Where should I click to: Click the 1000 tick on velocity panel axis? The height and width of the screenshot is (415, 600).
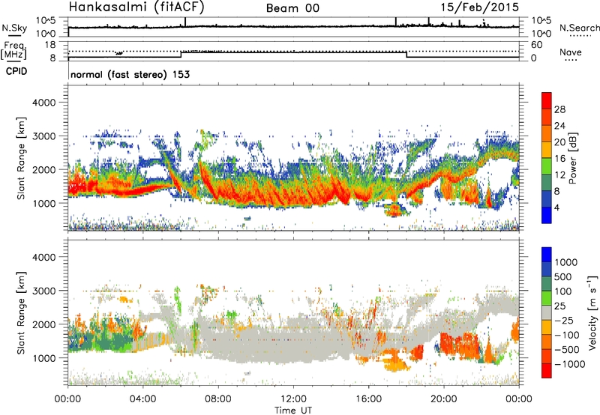[x=43, y=358]
